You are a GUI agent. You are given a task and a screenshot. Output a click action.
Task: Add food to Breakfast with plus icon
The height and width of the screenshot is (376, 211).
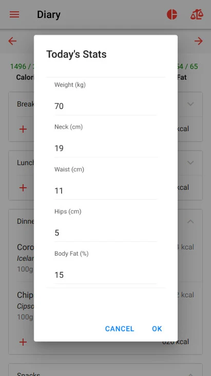tap(23, 129)
